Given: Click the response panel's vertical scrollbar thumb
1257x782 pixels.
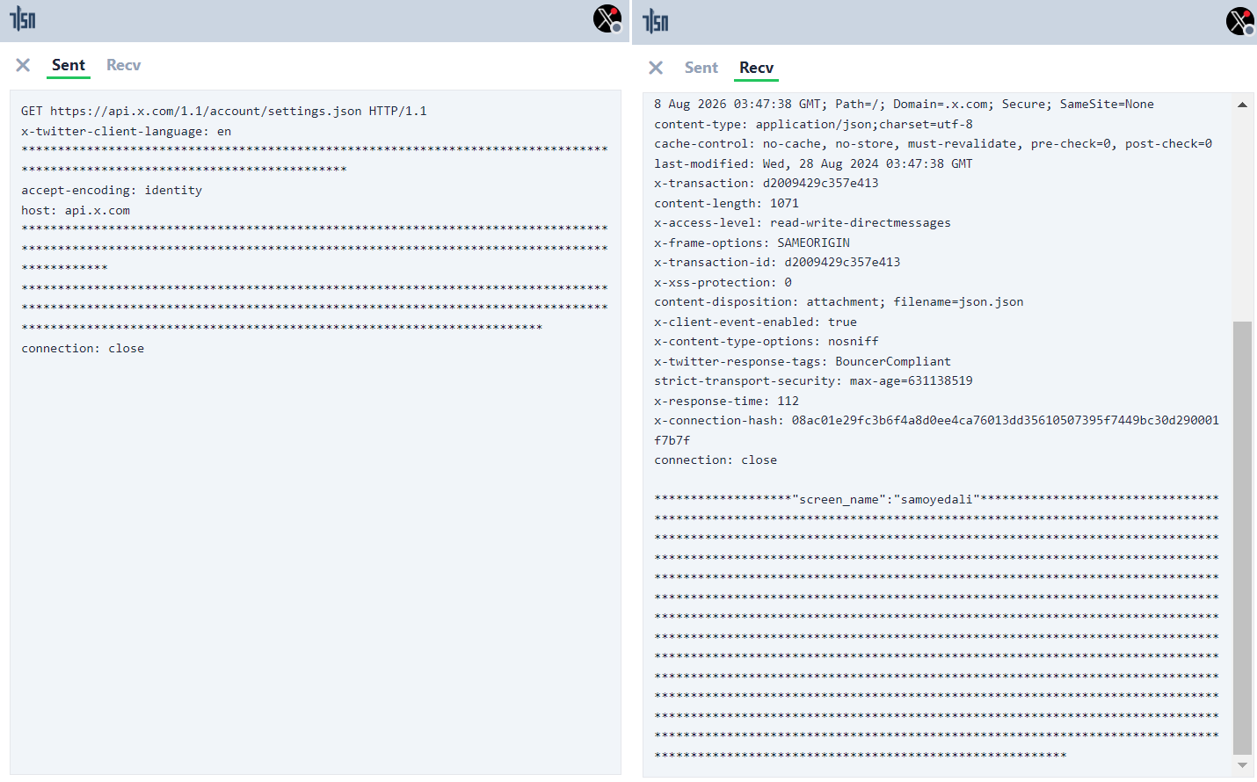Looking at the screenshot, I should pos(1242,536).
